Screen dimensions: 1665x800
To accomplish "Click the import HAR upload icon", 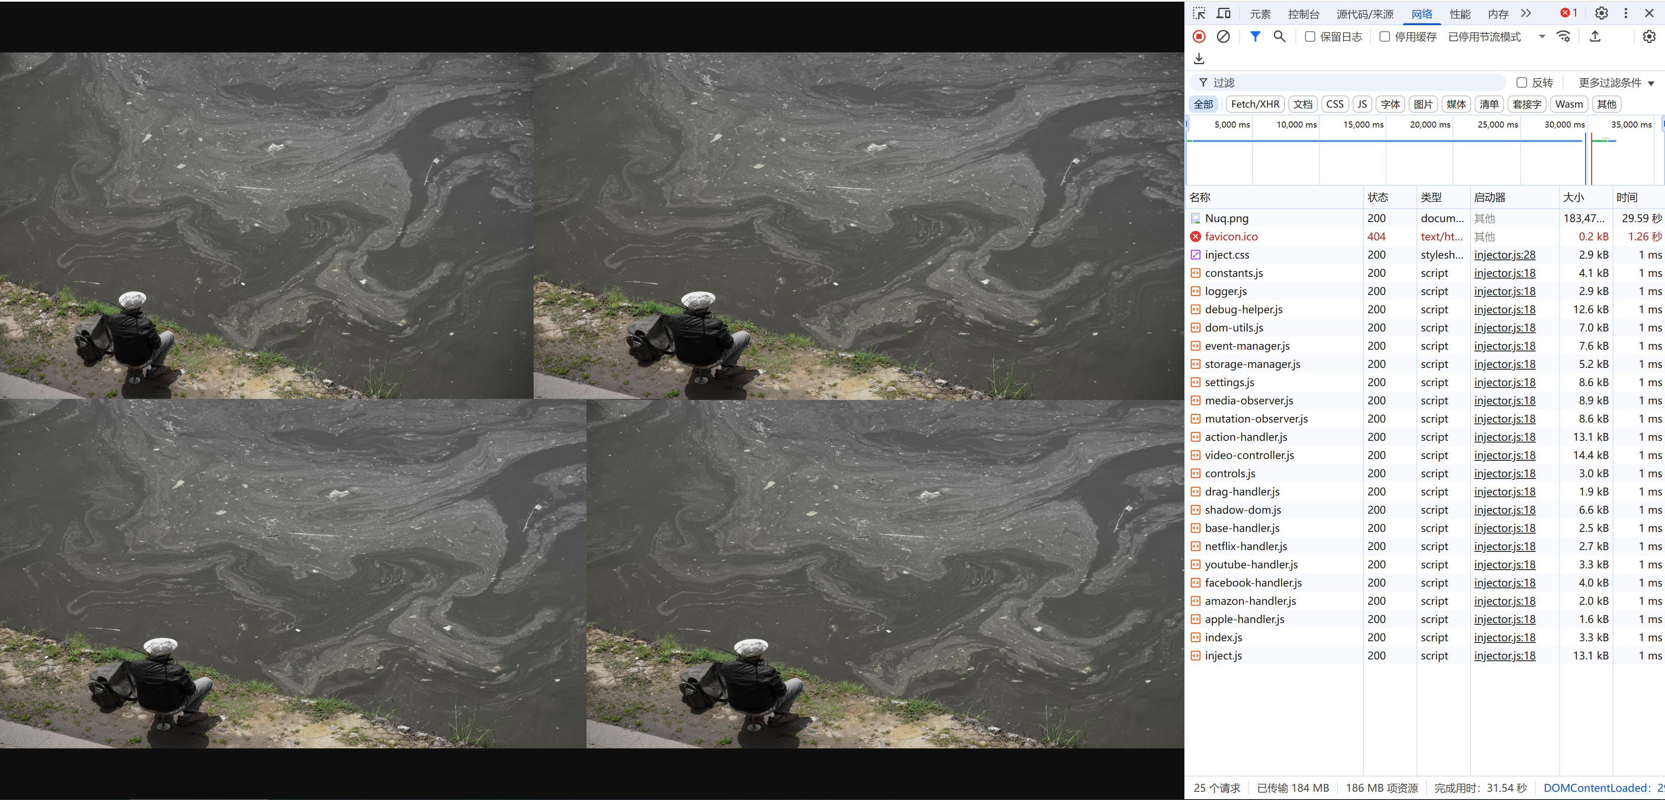I will pos(1595,37).
